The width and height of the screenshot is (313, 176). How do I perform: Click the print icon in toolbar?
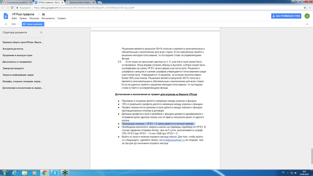pos(6,24)
